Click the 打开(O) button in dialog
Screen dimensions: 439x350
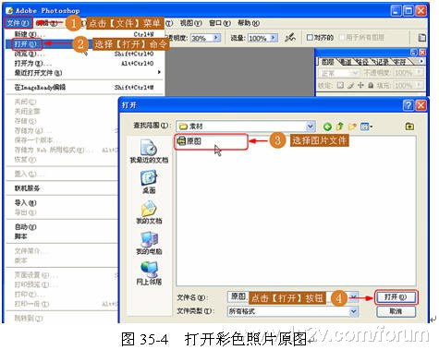click(x=396, y=297)
